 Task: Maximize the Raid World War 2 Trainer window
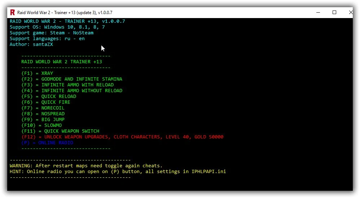coord(334,12)
